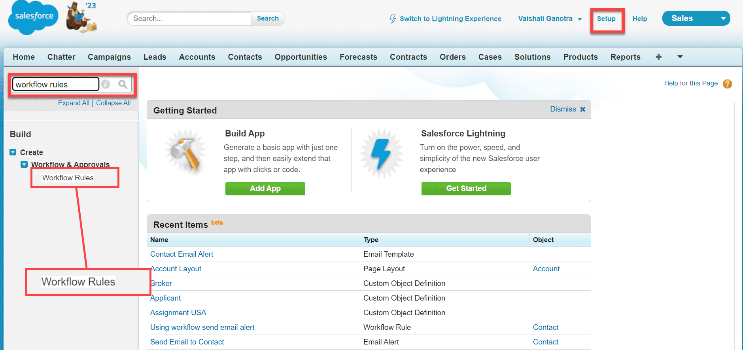
Task: Click the Add App button
Action: click(265, 189)
